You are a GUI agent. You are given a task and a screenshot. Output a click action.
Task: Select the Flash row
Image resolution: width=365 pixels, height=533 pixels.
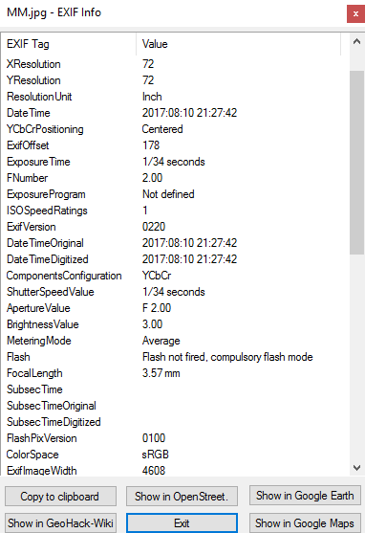coord(175,357)
